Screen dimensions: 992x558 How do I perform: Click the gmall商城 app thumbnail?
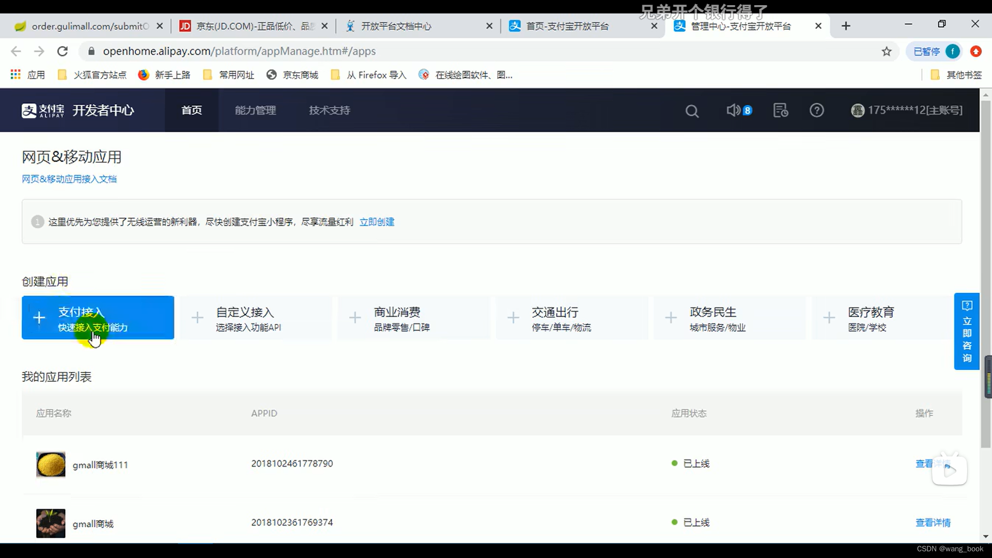tap(51, 523)
